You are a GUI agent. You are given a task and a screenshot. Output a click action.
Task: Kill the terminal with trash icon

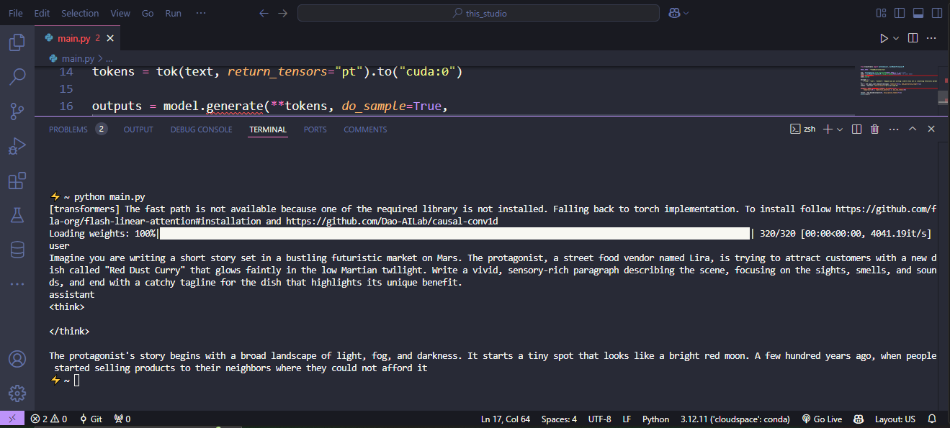pyautogui.click(x=874, y=129)
